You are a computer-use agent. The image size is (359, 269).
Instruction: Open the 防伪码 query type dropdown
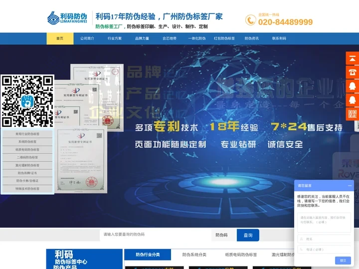tap(224, 235)
